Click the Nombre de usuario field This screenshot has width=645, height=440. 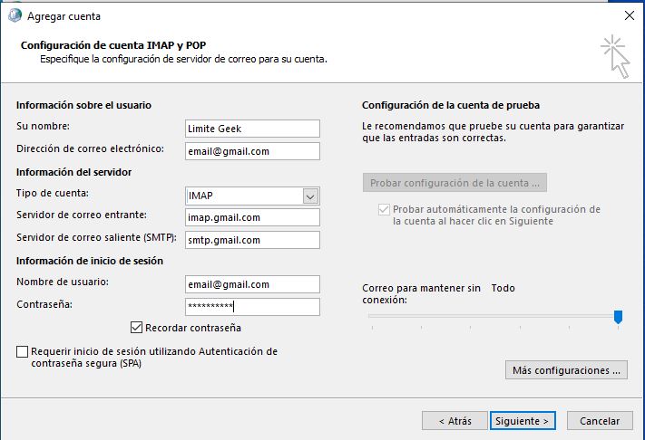(252, 284)
